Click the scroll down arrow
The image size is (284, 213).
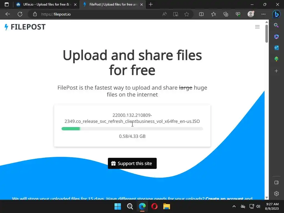[267, 197]
